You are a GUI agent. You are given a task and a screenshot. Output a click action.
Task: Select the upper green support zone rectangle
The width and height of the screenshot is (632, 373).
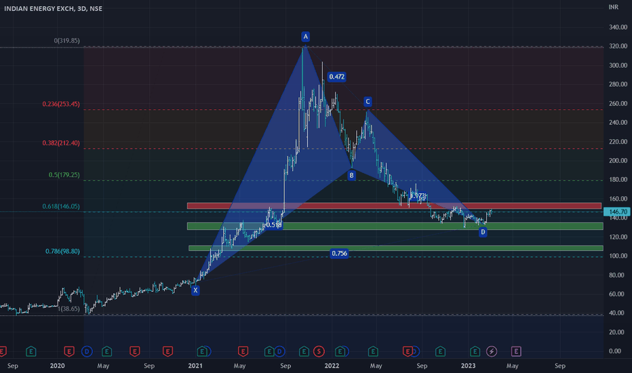[395, 227]
